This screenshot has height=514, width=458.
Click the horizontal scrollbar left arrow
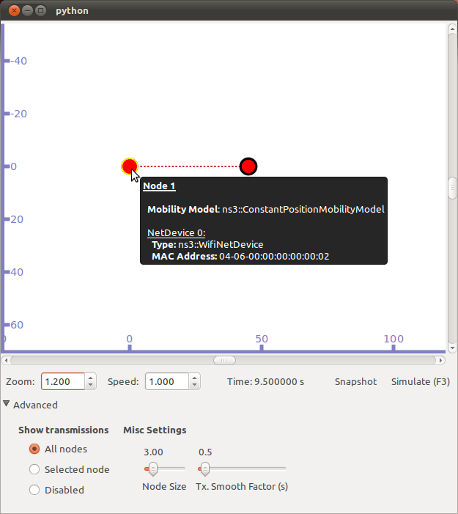pos(6,360)
